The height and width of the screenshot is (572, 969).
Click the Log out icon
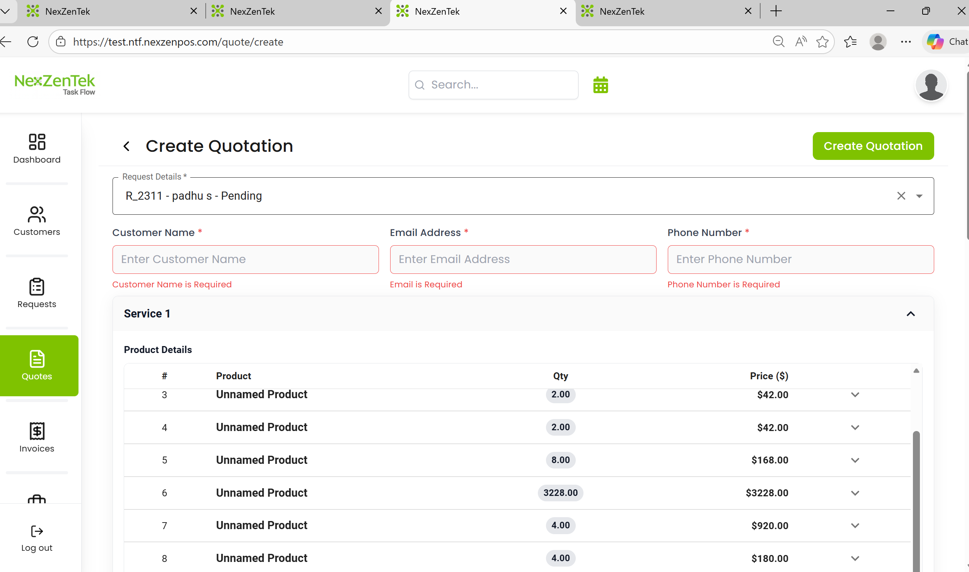(37, 531)
